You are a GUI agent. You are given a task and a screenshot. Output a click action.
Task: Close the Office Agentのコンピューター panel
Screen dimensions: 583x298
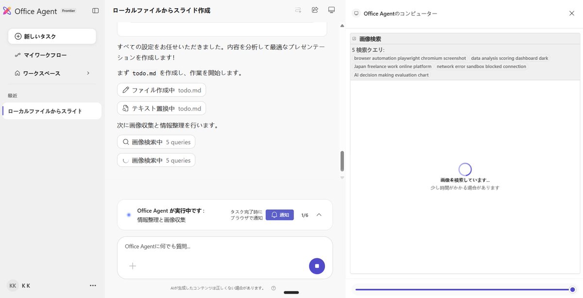tap(572, 13)
